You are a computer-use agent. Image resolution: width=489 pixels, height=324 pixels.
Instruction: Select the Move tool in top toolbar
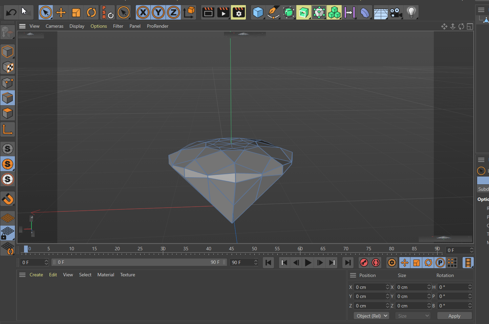[61, 13]
